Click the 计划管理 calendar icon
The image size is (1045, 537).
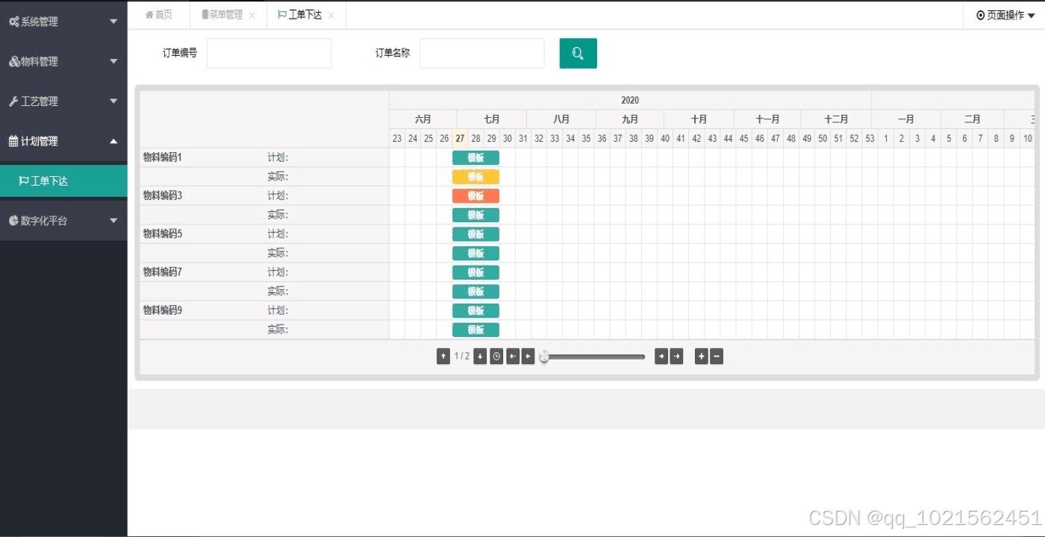tap(13, 141)
